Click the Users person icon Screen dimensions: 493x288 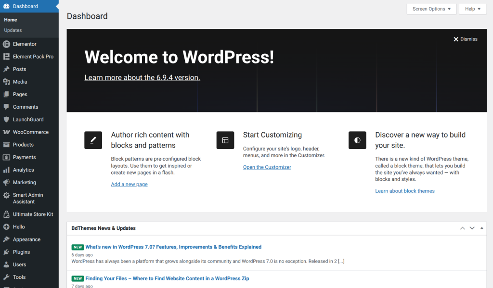(6, 264)
